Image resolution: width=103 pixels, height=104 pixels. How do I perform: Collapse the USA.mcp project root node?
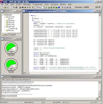click(3, 15)
